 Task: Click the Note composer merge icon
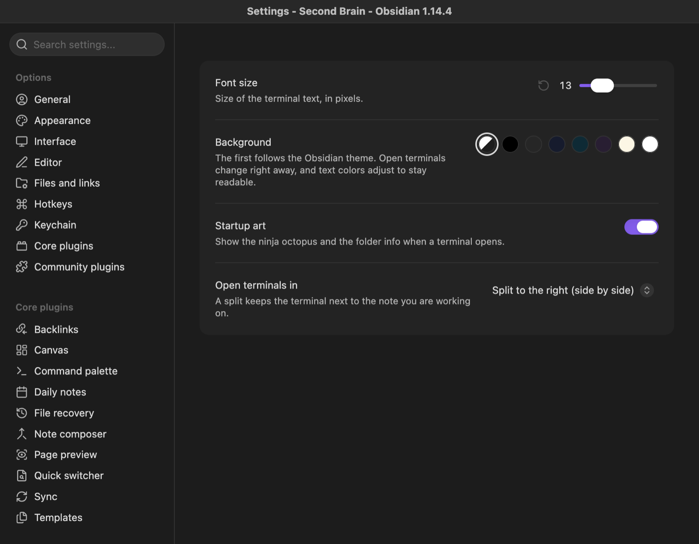tap(21, 434)
